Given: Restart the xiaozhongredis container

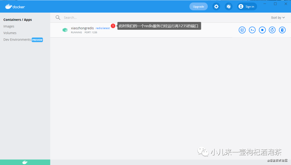Looking at the screenshot, I should (272, 30).
